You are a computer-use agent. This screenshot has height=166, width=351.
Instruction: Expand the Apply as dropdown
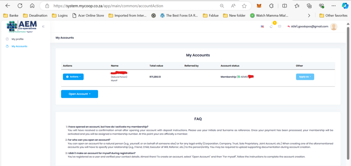305,77
